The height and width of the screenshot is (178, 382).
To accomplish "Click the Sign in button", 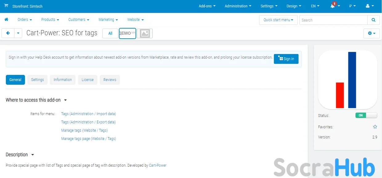I will tap(286, 59).
